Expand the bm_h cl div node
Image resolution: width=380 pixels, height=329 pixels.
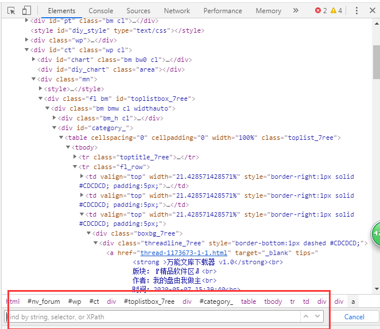point(55,118)
